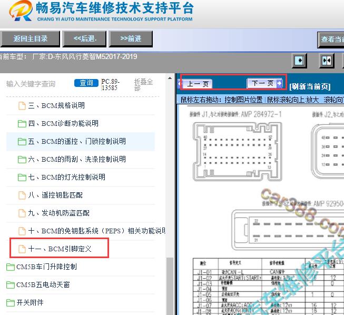
Task: Open 十、BCM的免钥匙系统（PEPS）document
Action: tap(97, 231)
